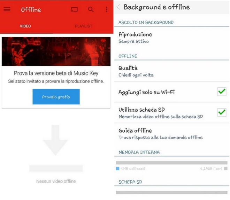This screenshot has height=200, width=230.
Task: Tap the Provalo gratis button
Action: click(x=56, y=97)
